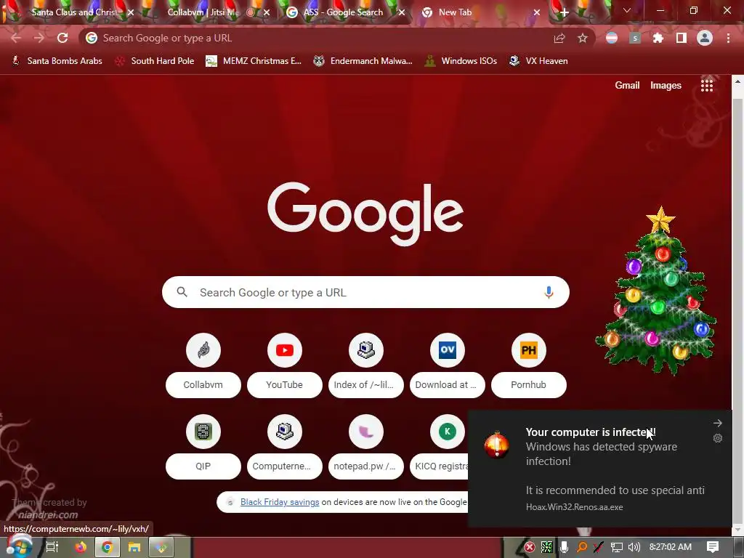Open a new tab with plus button
This screenshot has height=558, width=744.
[x=564, y=13]
